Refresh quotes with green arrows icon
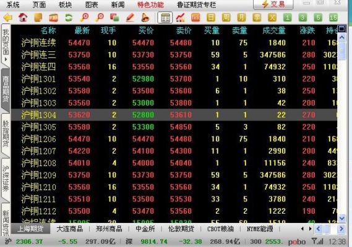The height and width of the screenshot is (247, 352). (x=69, y=17)
